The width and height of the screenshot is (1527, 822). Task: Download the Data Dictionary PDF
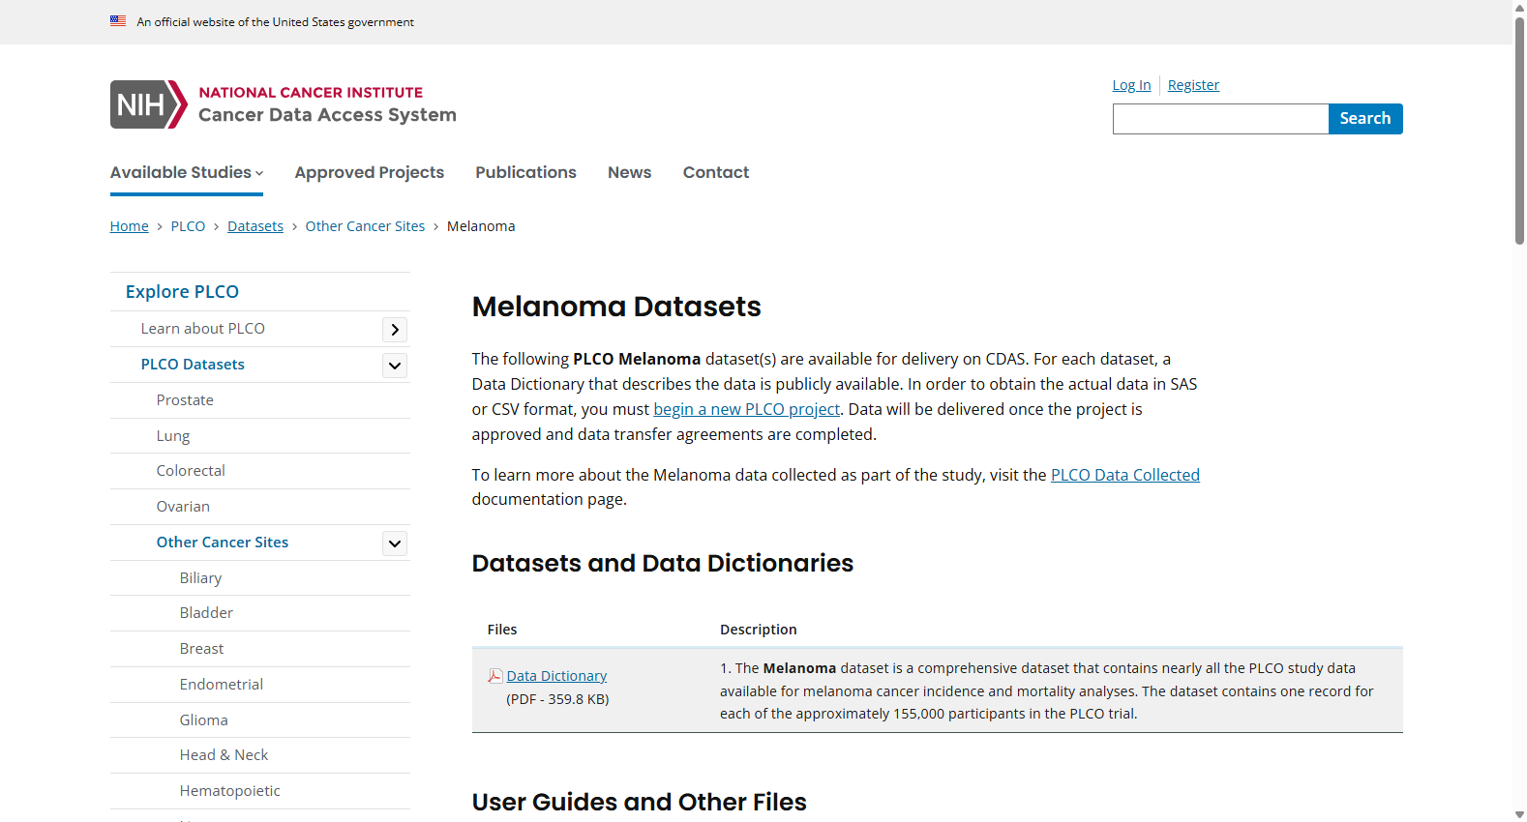(x=556, y=676)
